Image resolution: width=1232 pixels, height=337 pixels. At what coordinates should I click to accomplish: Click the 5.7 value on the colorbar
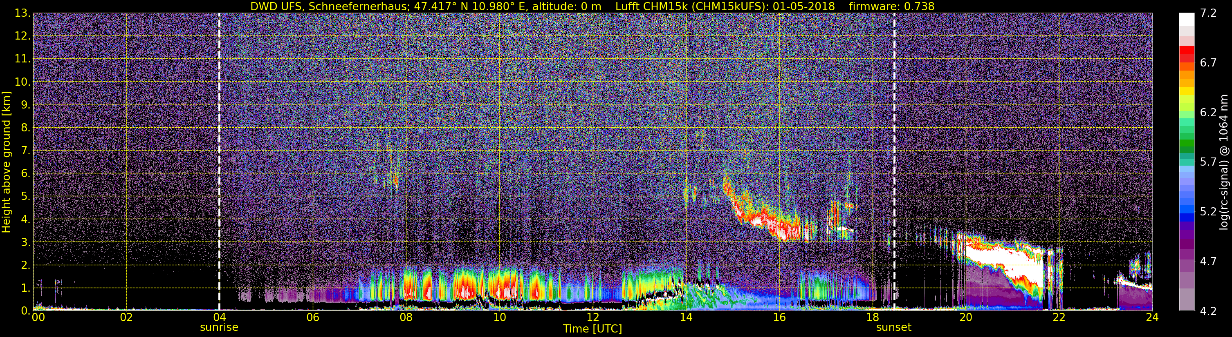coord(1209,162)
